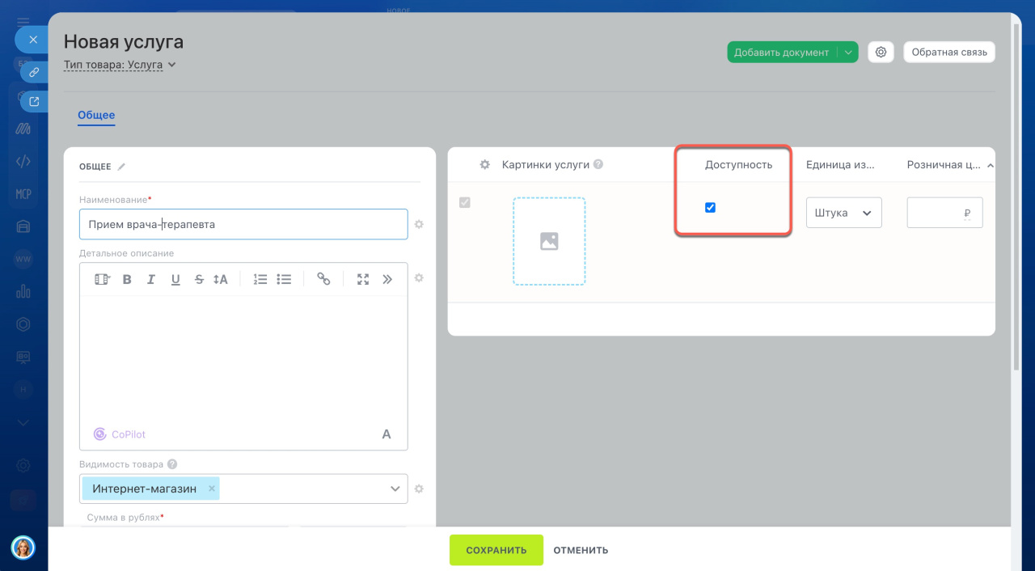The height and width of the screenshot is (571, 1035).
Task: Insert a bulleted list
Action: tap(284, 279)
